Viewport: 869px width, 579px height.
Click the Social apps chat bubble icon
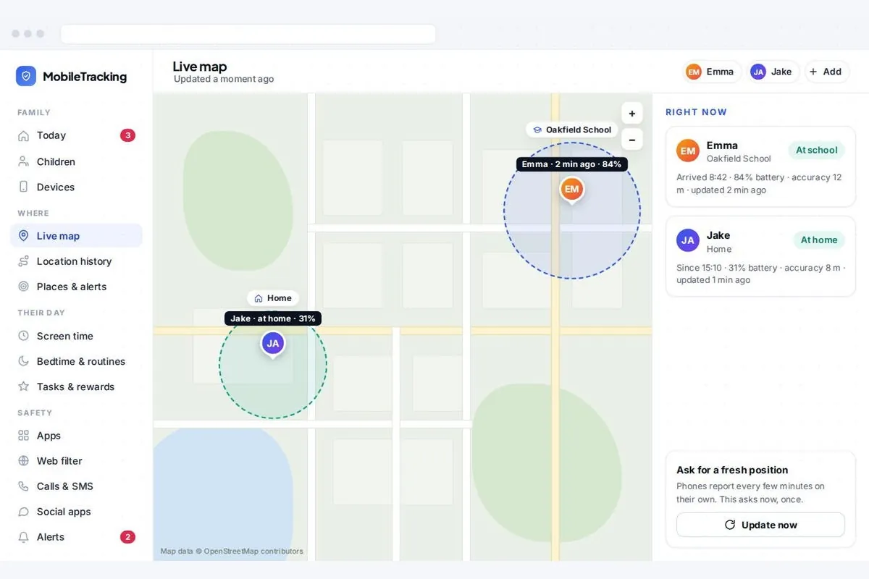coord(23,512)
